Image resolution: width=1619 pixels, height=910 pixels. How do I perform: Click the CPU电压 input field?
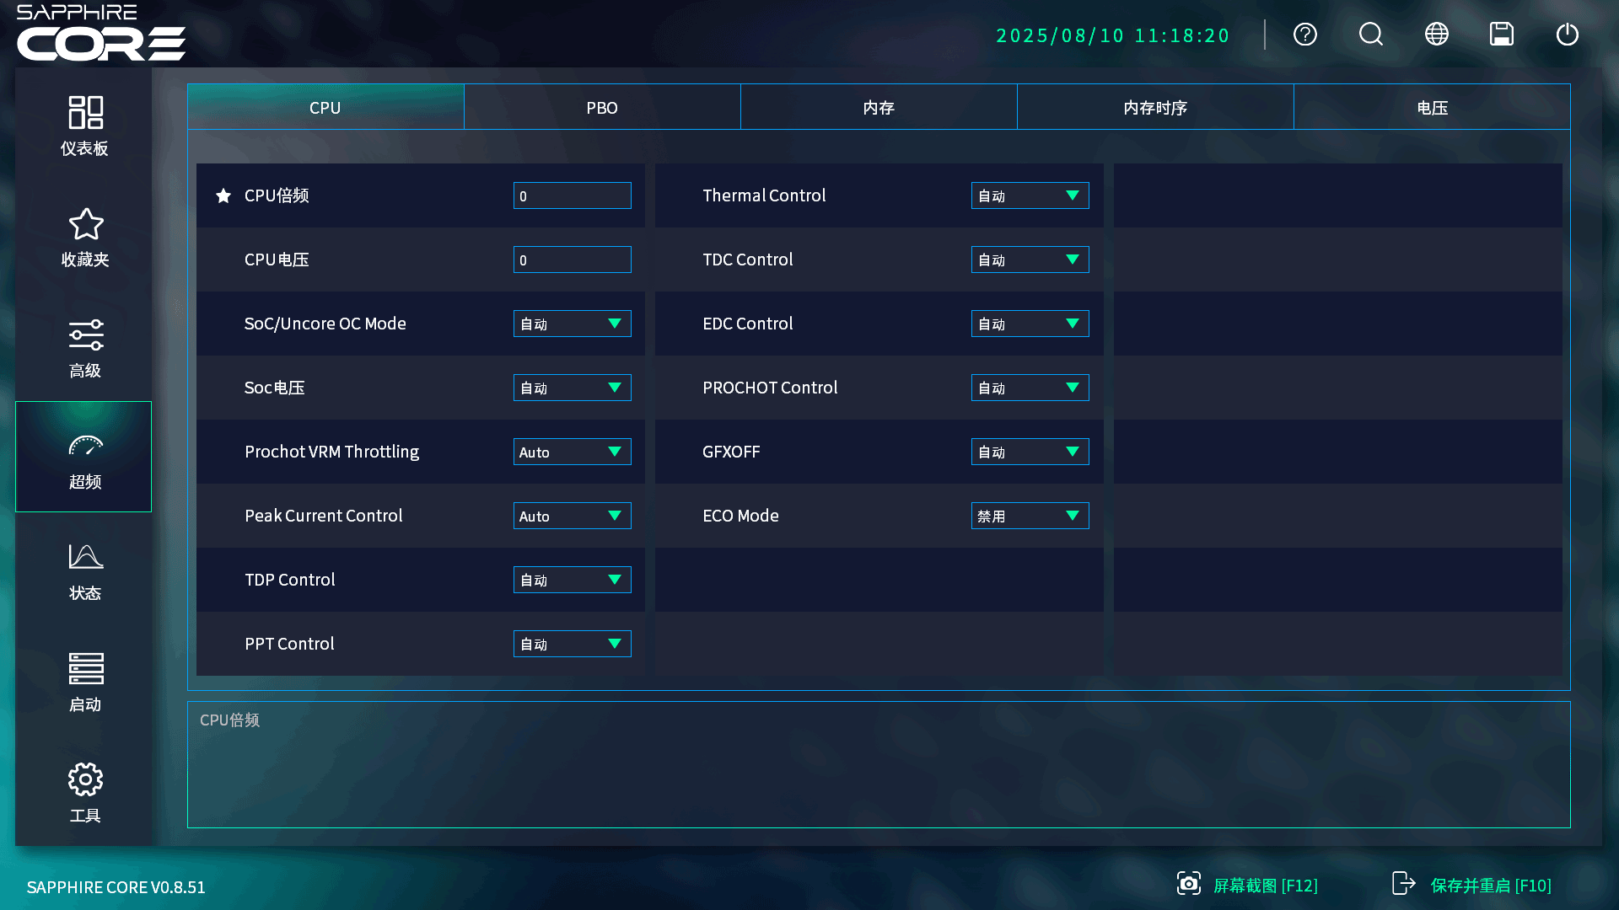[573, 260]
